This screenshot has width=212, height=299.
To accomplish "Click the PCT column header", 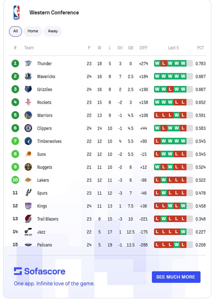I will pos(200,48).
